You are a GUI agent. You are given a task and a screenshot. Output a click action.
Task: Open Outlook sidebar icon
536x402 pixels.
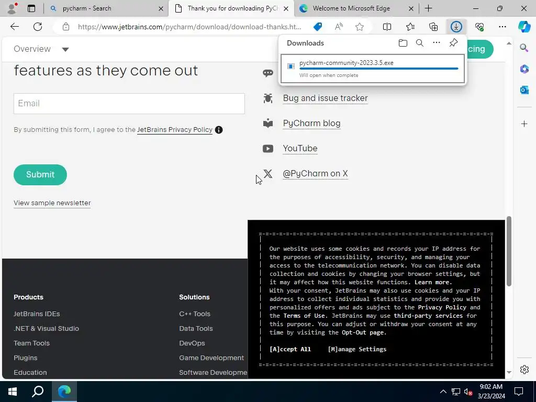click(x=524, y=90)
